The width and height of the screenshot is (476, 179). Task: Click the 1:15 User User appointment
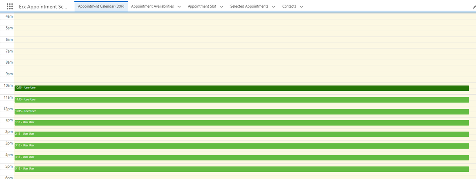click(242, 122)
